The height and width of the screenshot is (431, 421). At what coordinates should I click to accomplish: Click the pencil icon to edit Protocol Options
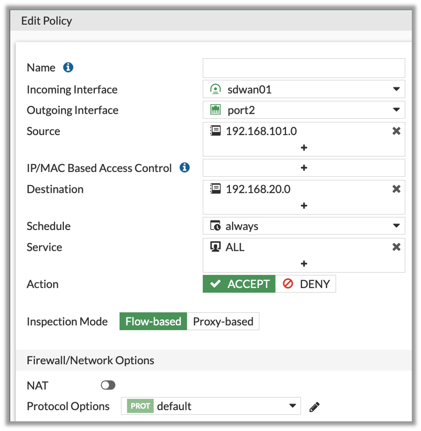[x=315, y=406]
